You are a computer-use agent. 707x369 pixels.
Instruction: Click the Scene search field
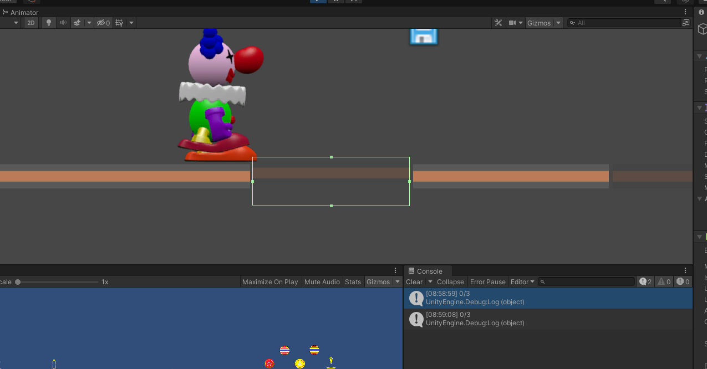pos(624,23)
